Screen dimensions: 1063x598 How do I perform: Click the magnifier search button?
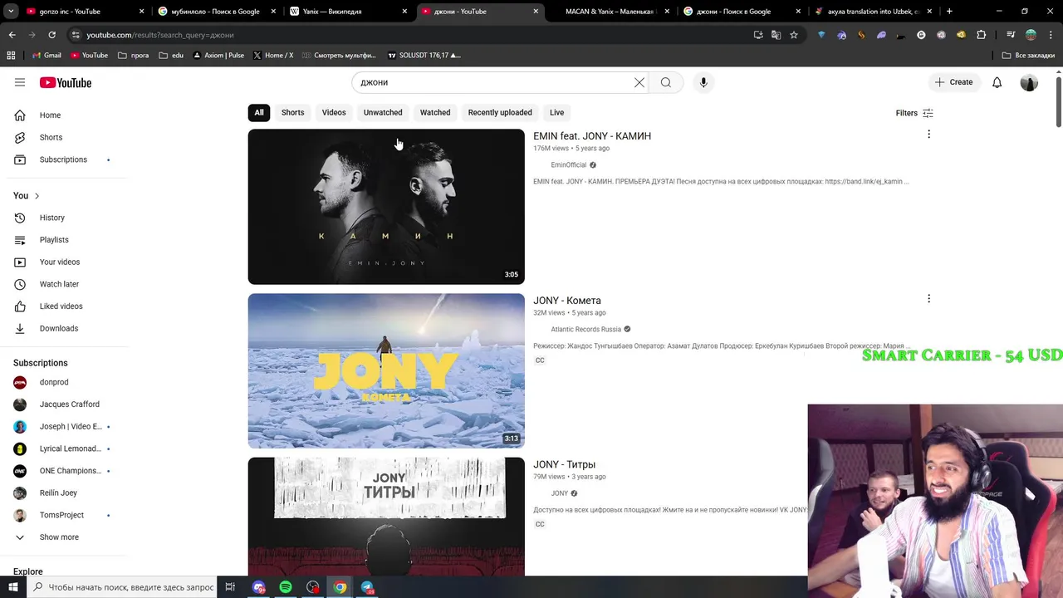666,82
